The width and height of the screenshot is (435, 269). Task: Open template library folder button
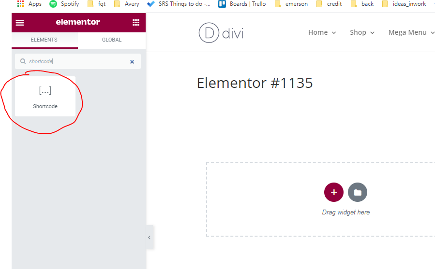358,192
